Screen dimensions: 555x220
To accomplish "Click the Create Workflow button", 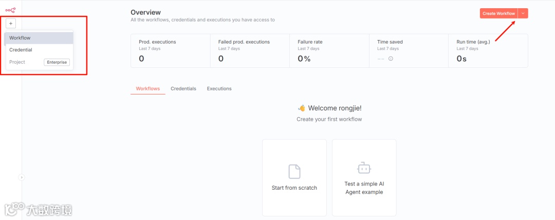I will (x=498, y=13).
